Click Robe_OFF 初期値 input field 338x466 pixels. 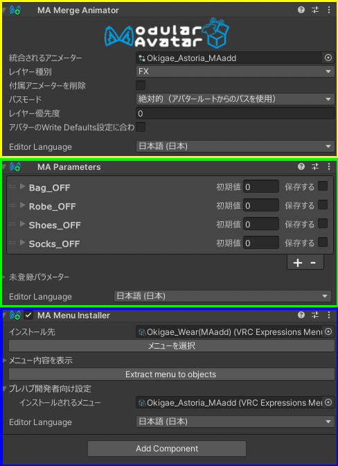pos(261,205)
